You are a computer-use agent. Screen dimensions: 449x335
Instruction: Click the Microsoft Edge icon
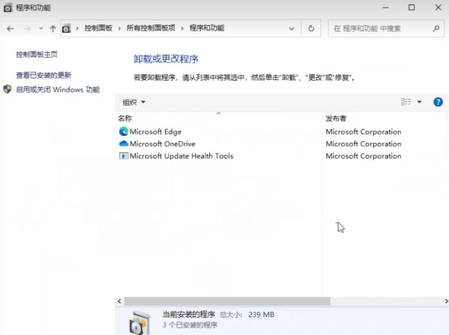[x=124, y=132]
